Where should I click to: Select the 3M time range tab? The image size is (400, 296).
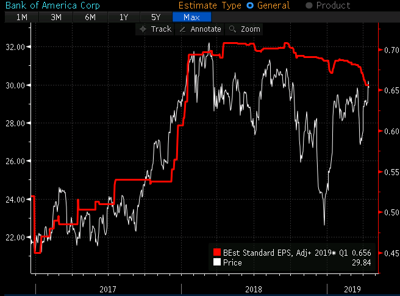click(56, 17)
